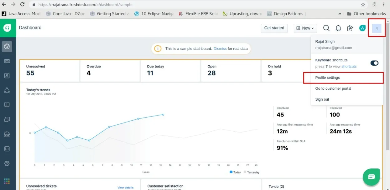390x190 pixels.
Task: Reload the page
Action: click(23, 4)
